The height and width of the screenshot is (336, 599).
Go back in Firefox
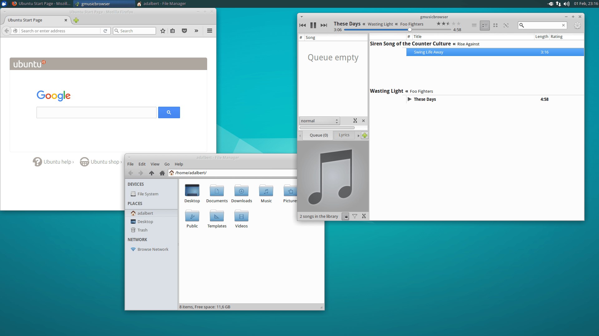pos(7,31)
